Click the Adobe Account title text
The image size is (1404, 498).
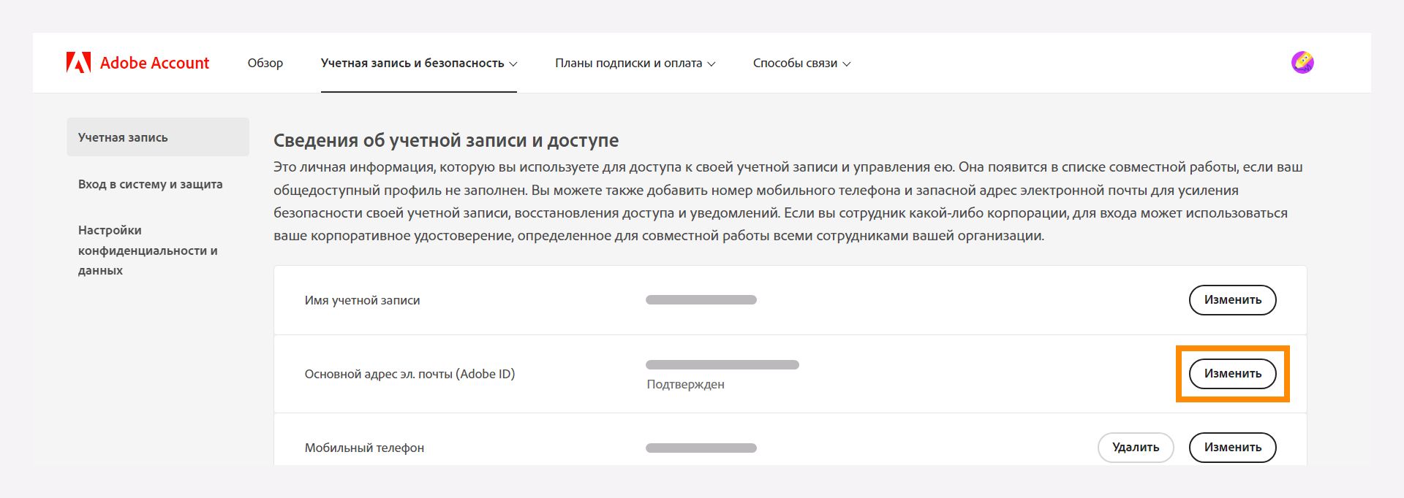click(154, 63)
